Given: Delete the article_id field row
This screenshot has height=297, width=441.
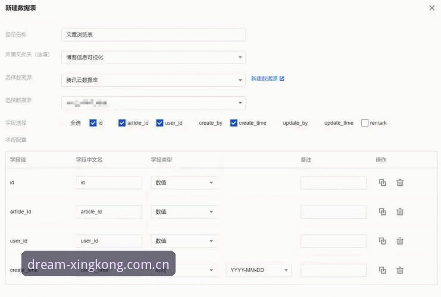Looking at the screenshot, I should point(400,211).
